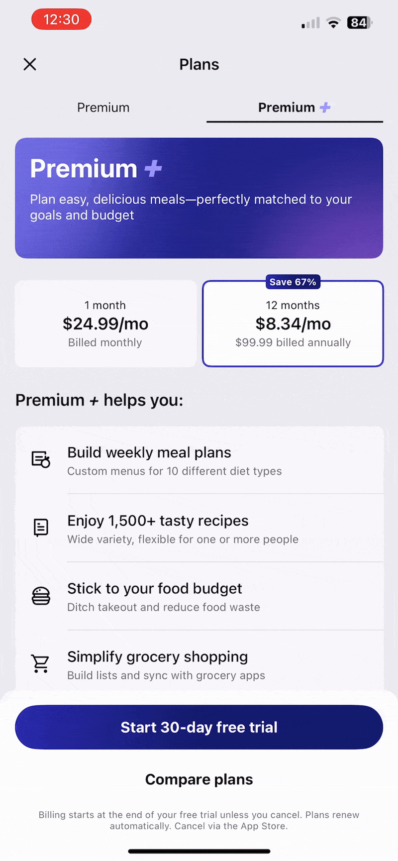The width and height of the screenshot is (398, 861).
Task: Tap the weekly meal plans icon
Action: 41,459
